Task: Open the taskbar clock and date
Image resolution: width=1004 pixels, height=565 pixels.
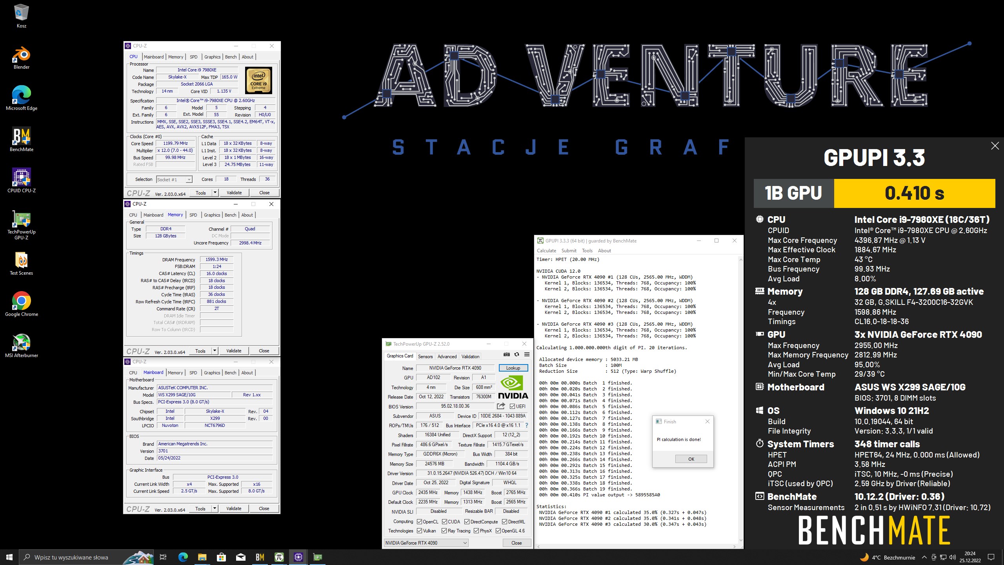Action: [x=970, y=557]
